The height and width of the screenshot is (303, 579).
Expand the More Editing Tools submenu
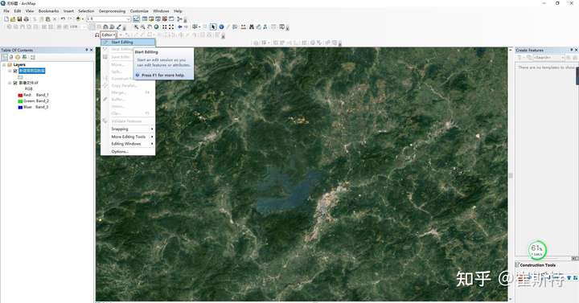tap(128, 137)
